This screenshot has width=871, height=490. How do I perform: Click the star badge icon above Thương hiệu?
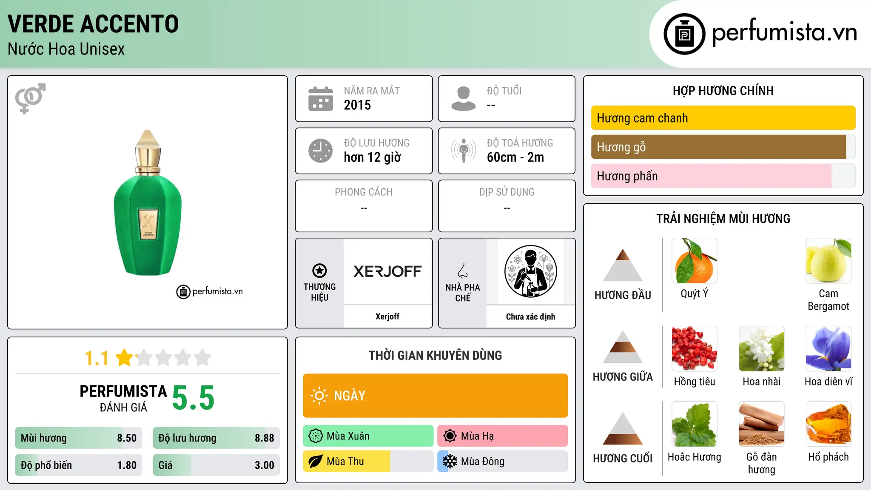(x=319, y=271)
